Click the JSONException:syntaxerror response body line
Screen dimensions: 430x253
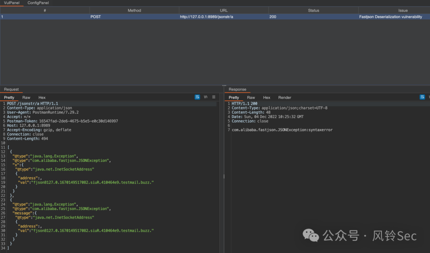[282, 130]
